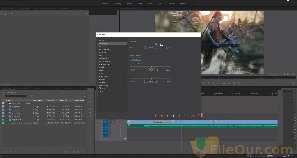Click the Extract button in Program Monitor
Screen dimensions: 297x158
(x=229, y=83)
